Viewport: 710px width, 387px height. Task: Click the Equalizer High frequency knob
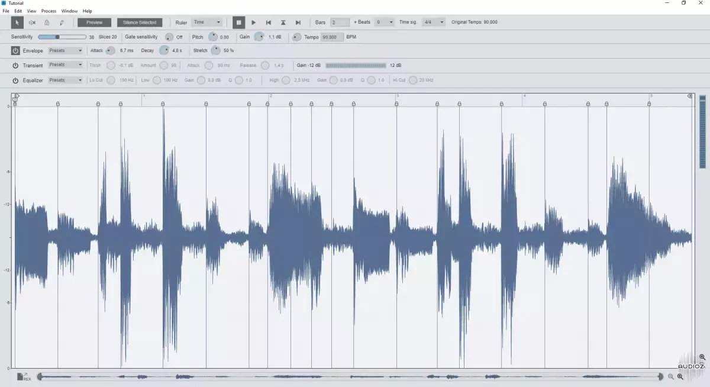coord(286,80)
